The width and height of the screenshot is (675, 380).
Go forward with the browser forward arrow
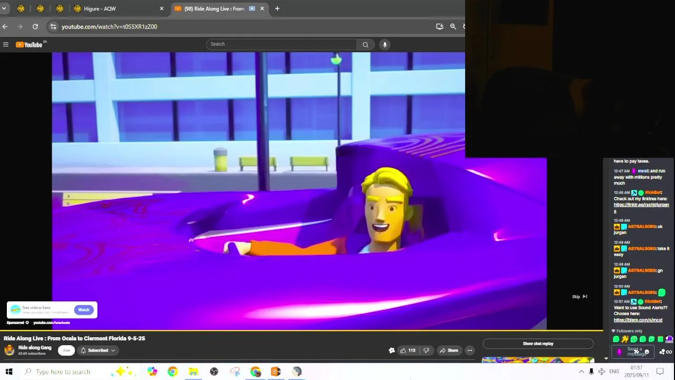tap(20, 26)
